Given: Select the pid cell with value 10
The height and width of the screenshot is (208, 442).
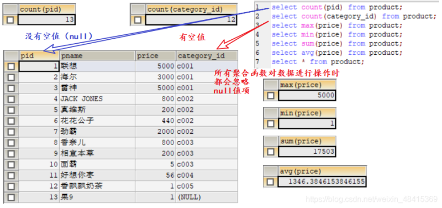Looking at the screenshot, I should (x=39, y=164).
